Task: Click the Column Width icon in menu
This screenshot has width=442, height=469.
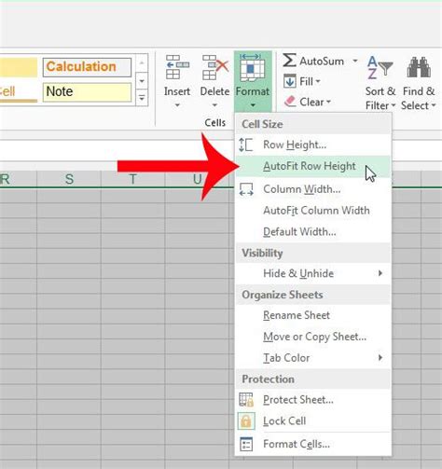Action: click(x=246, y=189)
